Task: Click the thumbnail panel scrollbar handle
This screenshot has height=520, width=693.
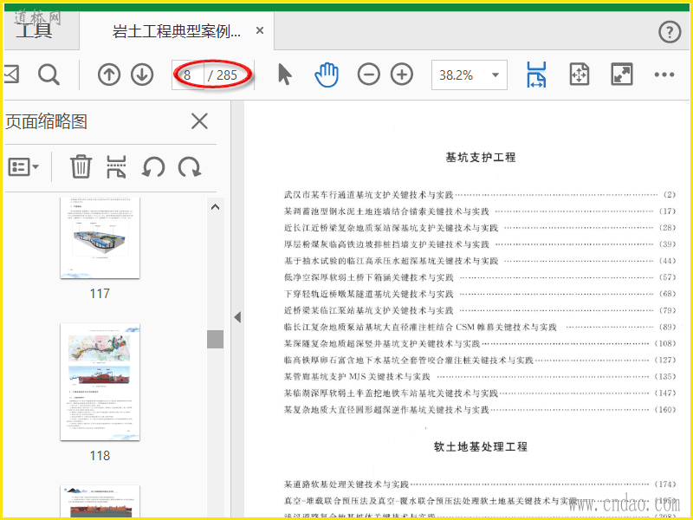Action: tap(215, 339)
